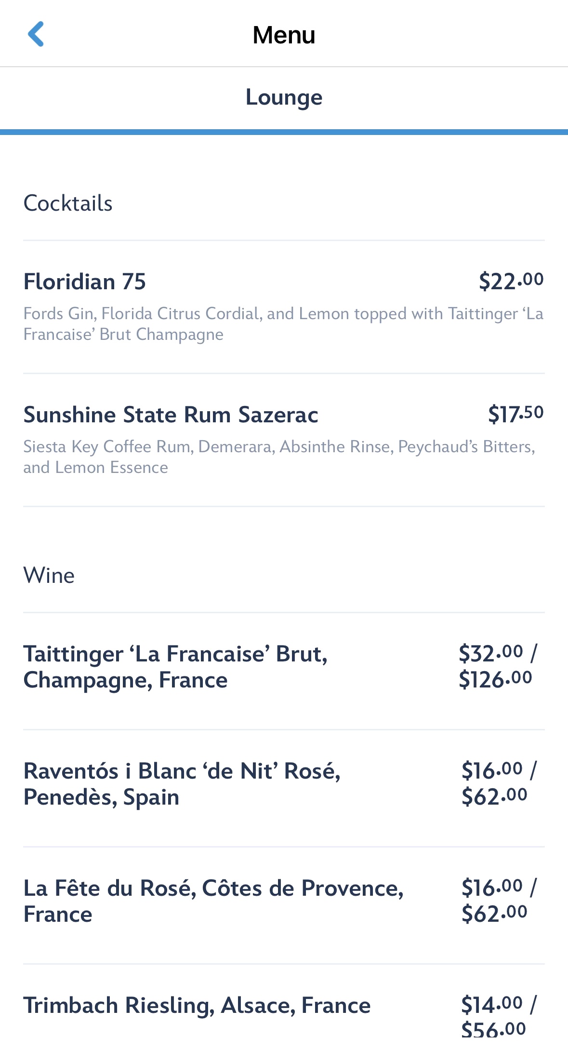Open Trimbach Riesling, Alsace, France entry

(x=197, y=1006)
